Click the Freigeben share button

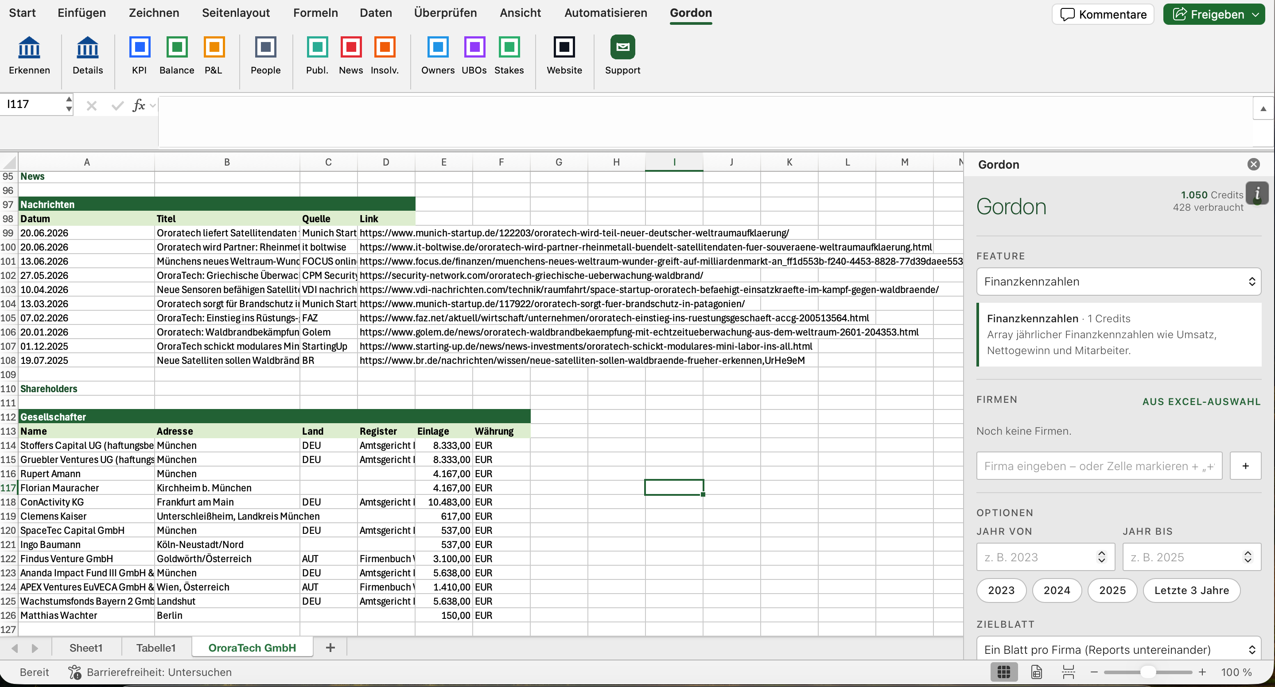(x=1208, y=14)
